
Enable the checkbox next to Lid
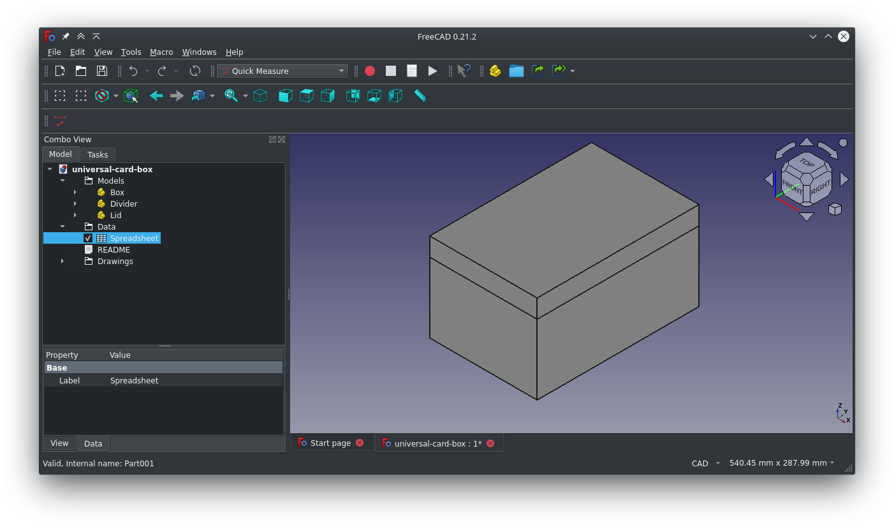click(x=88, y=215)
